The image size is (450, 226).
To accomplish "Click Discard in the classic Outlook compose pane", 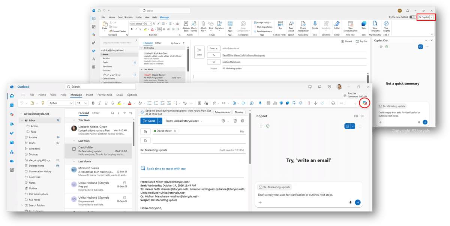I will pos(347,41).
